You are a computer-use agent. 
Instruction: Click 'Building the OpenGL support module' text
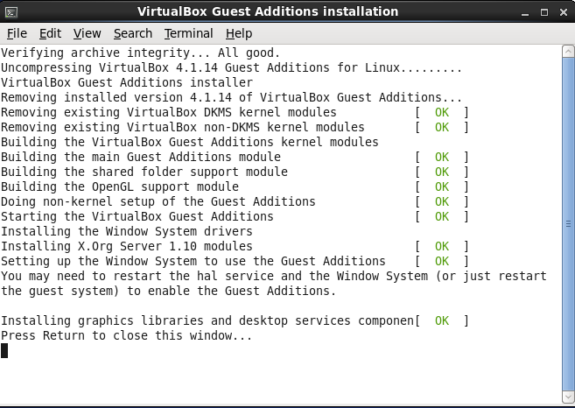point(120,186)
